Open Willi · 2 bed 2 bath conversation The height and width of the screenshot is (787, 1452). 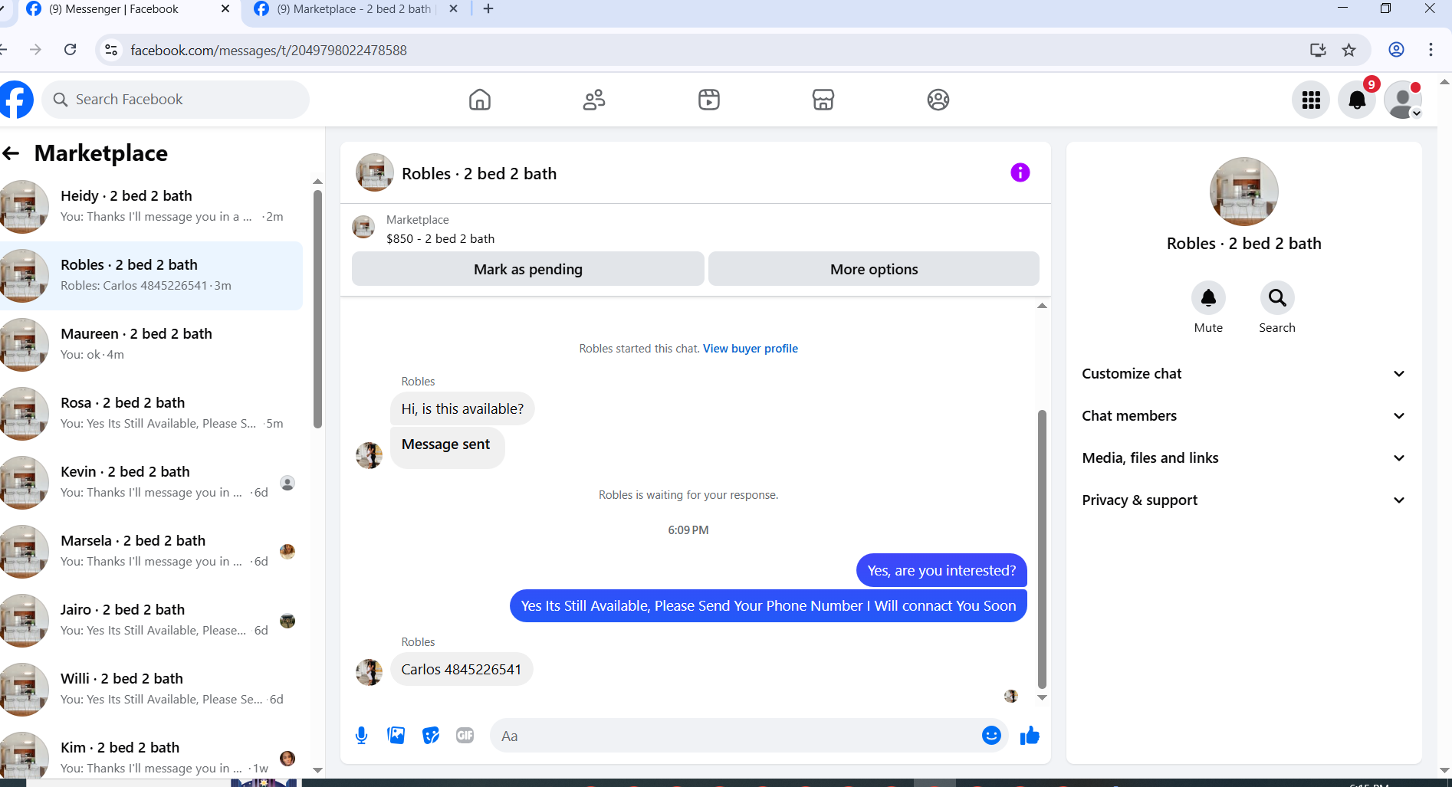click(x=151, y=690)
